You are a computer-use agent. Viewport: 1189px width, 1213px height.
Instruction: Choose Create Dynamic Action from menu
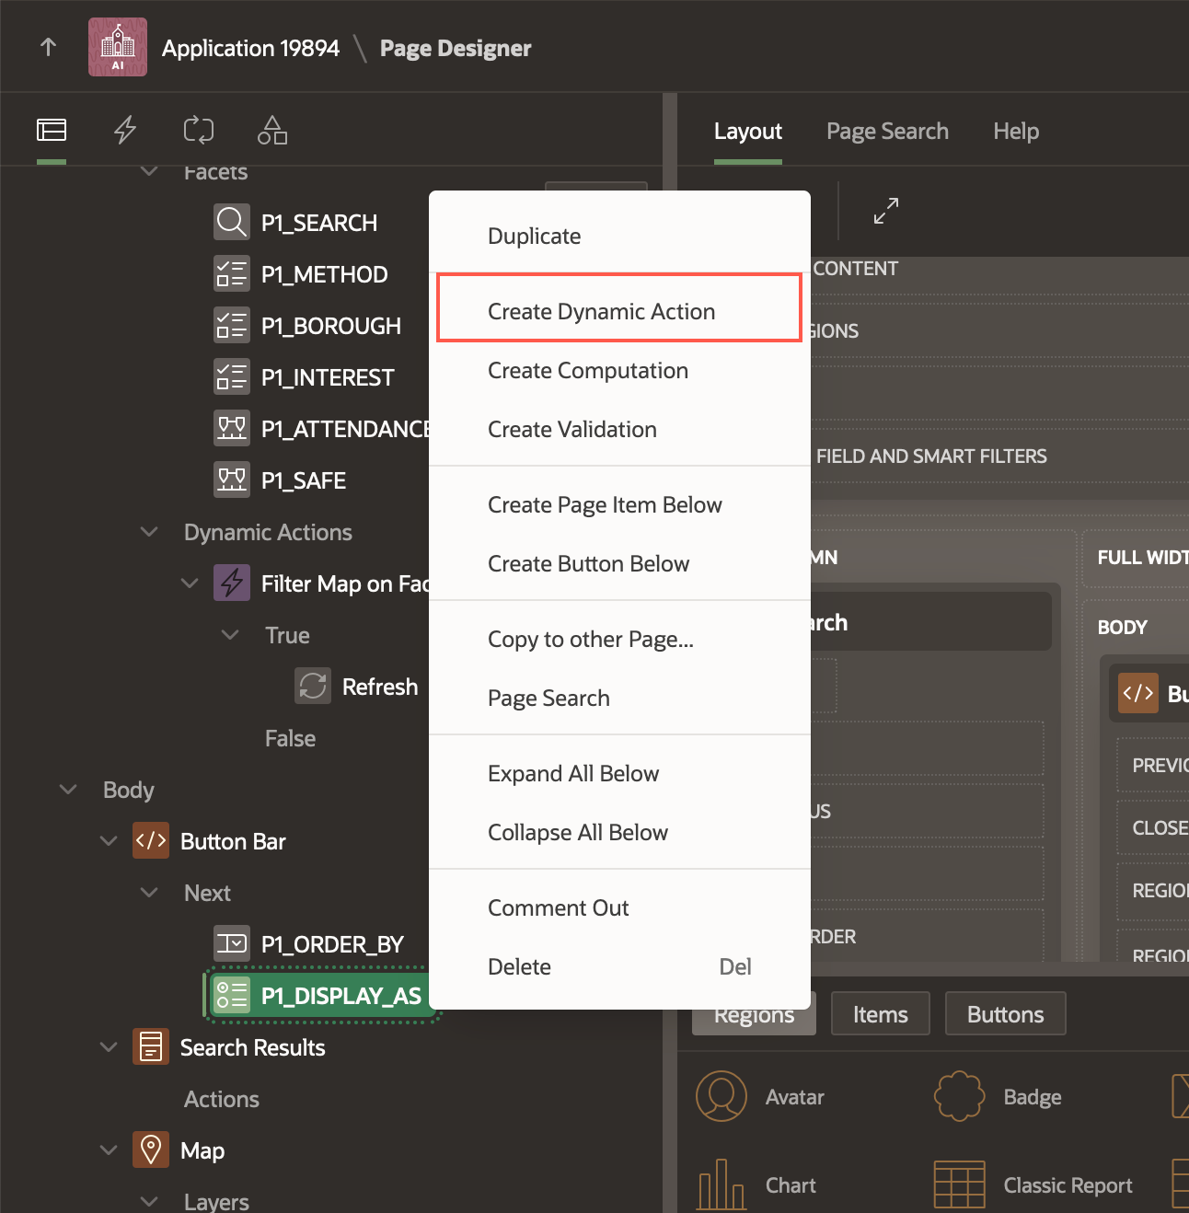(601, 312)
